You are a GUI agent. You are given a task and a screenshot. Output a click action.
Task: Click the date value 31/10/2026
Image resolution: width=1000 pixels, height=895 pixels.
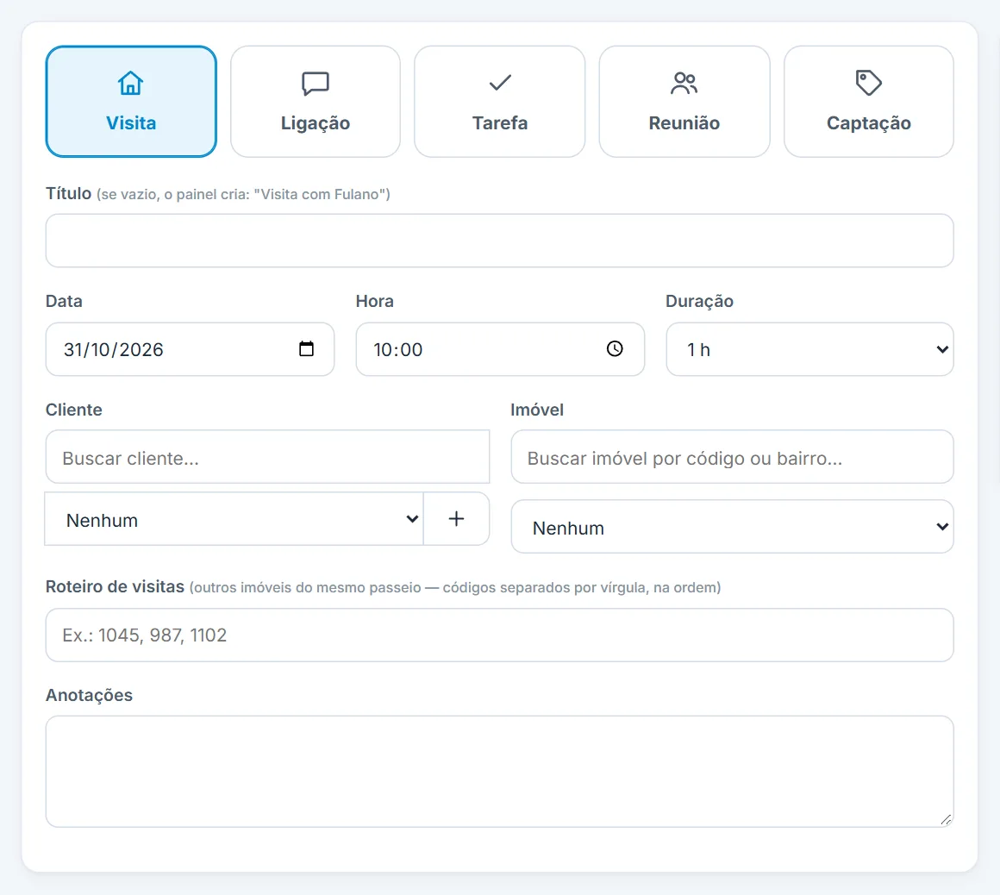114,349
